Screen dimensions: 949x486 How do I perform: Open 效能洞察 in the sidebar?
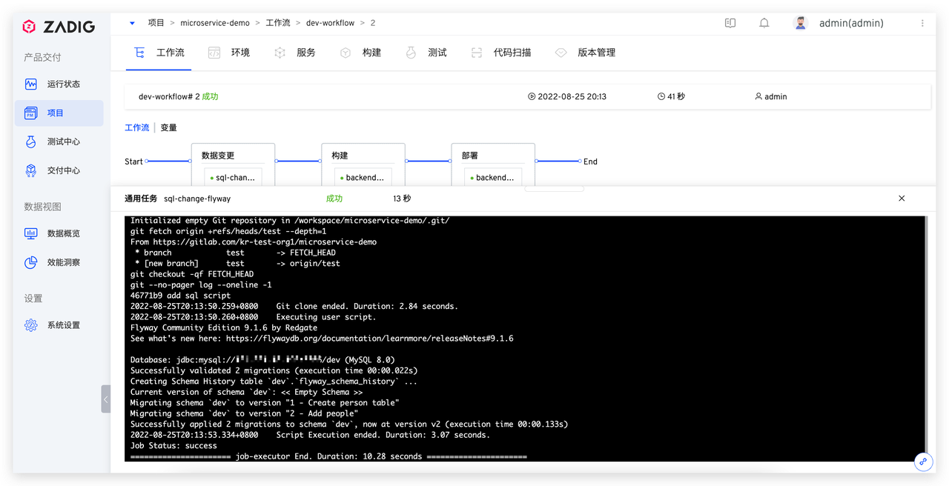[59, 262]
